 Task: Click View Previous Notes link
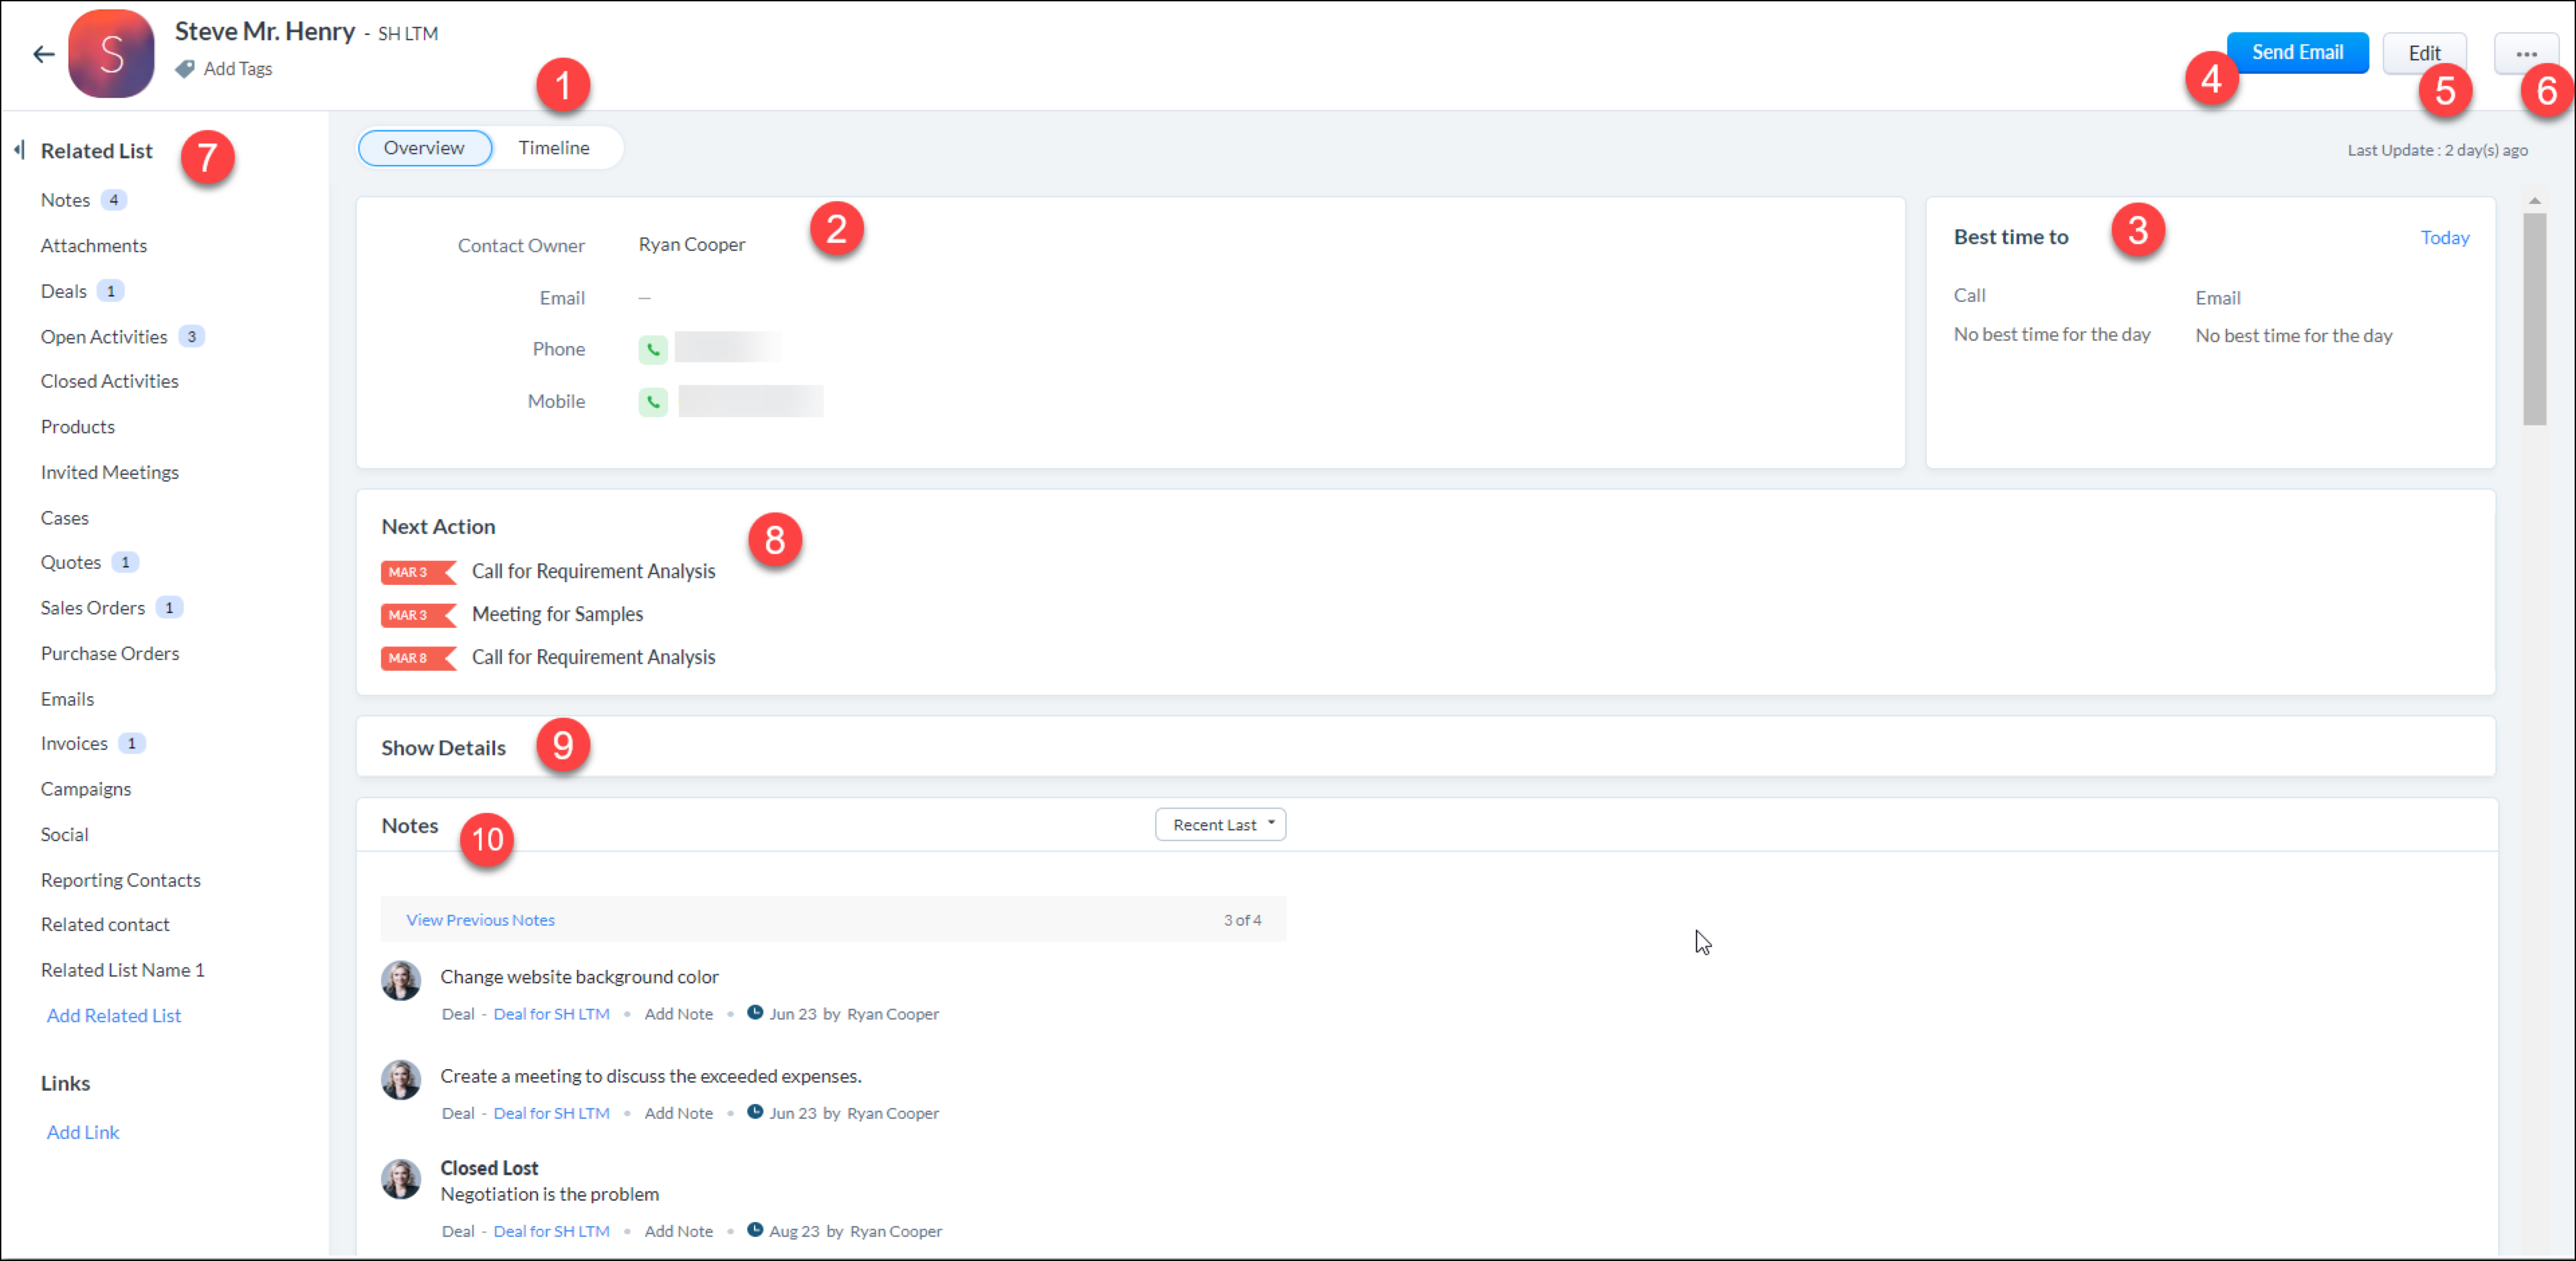[480, 920]
